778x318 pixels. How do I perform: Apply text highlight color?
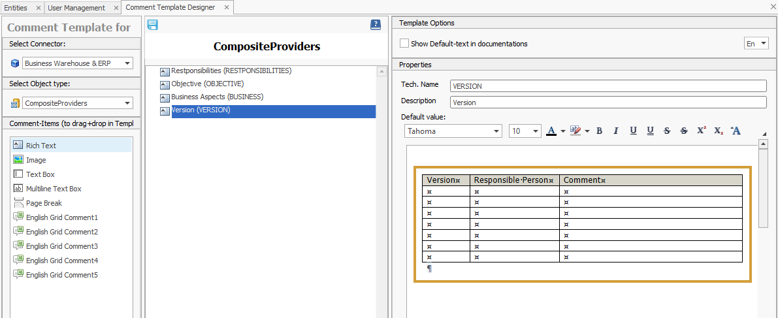tap(575, 131)
